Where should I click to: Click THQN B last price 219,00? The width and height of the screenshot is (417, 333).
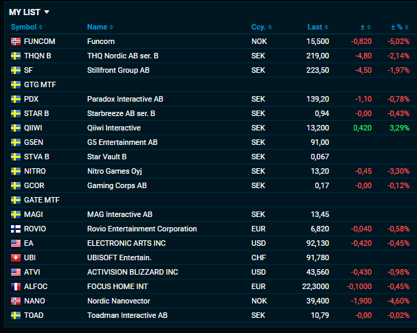click(x=317, y=56)
